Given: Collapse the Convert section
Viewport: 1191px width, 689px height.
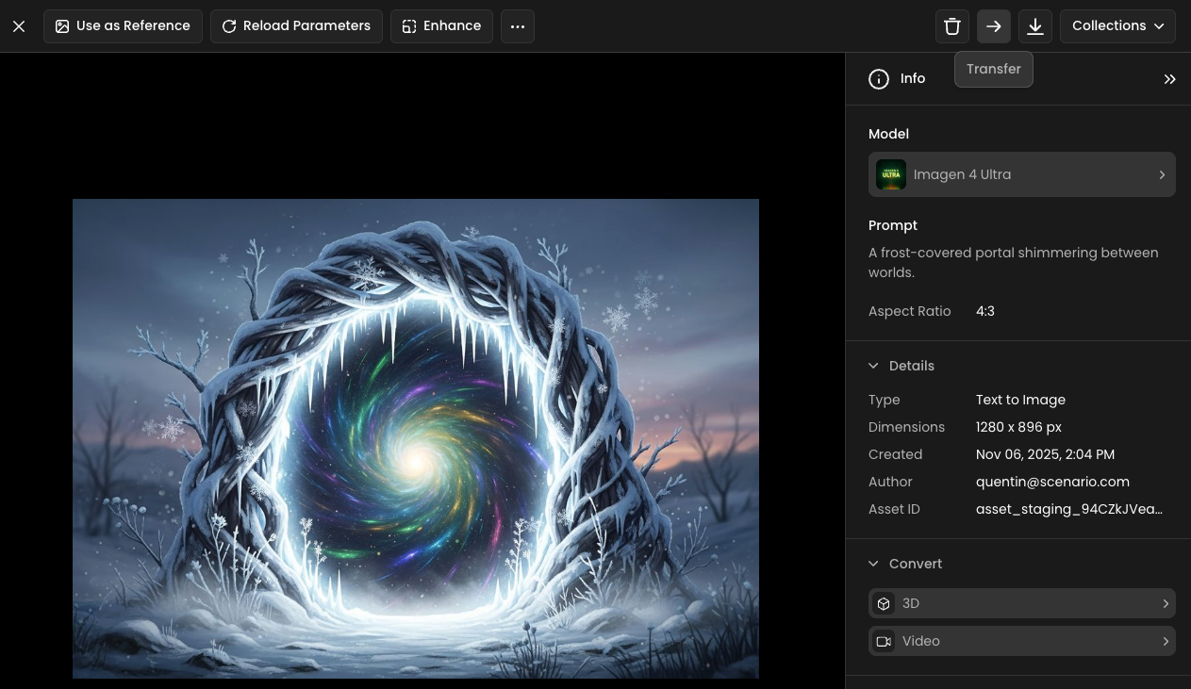Looking at the screenshot, I should [874, 564].
